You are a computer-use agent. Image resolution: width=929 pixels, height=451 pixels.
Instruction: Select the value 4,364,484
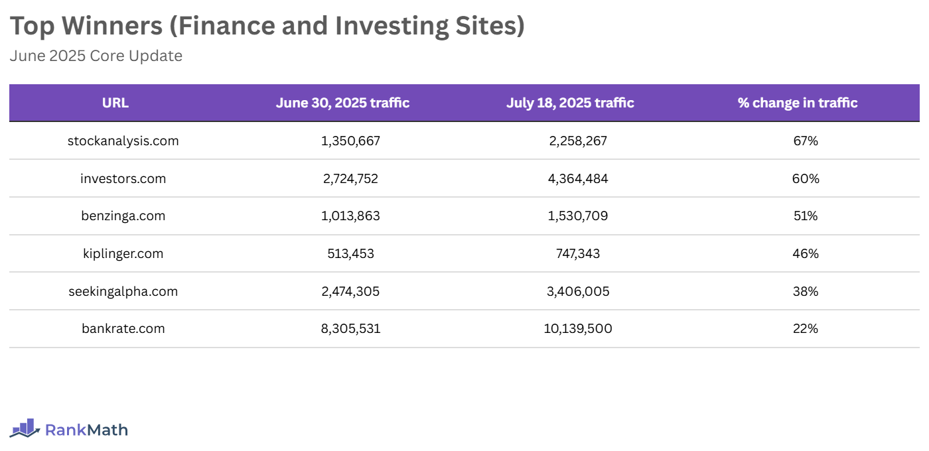click(577, 178)
